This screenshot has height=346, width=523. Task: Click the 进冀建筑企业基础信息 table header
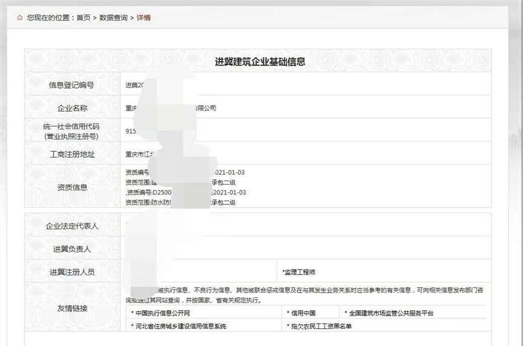point(260,61)
